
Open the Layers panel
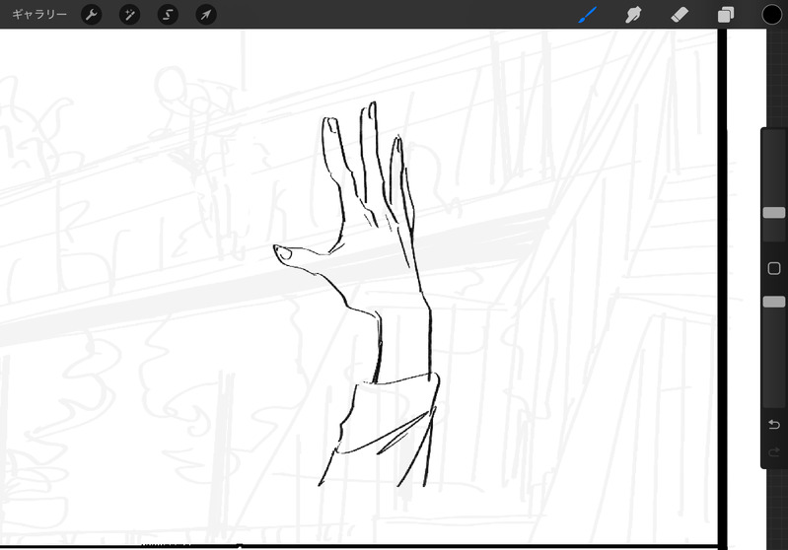[725, 15]
